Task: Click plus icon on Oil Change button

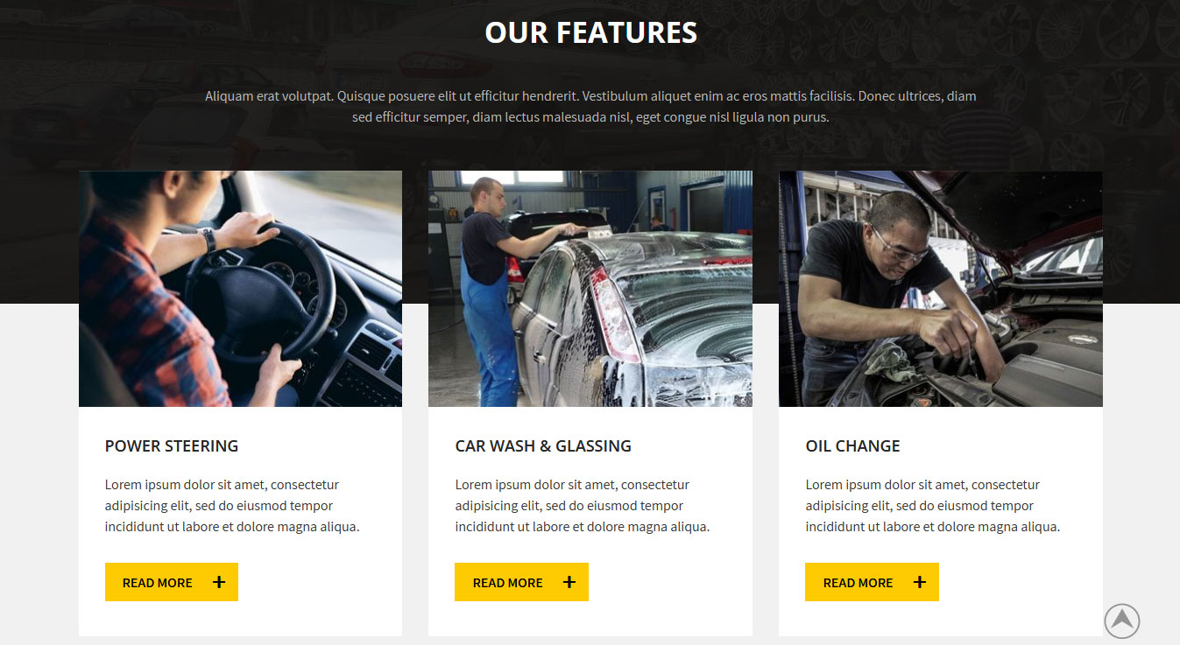Action: (919, 582)
